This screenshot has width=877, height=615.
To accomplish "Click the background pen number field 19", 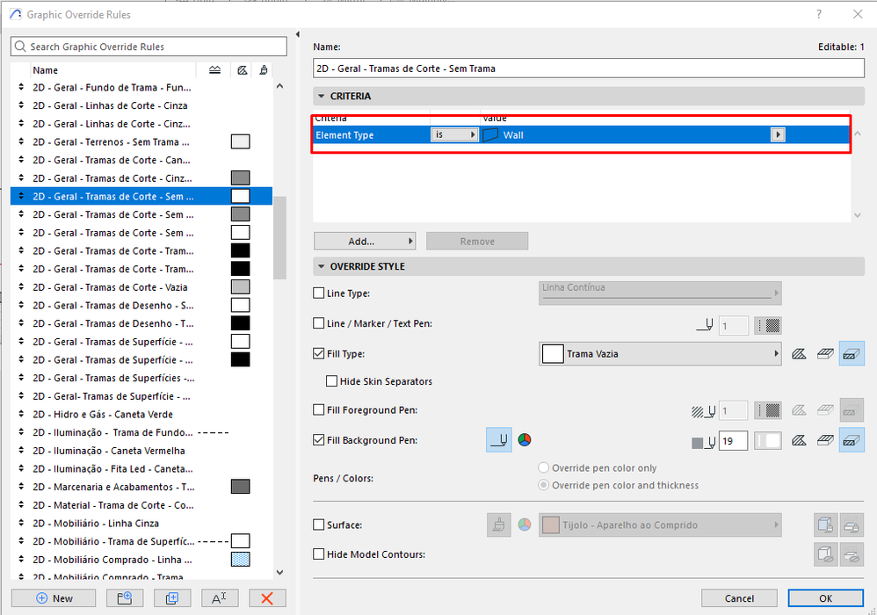I will click(733, 441).
